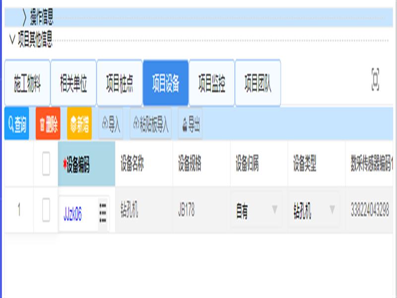Click the 查询 search button
397x298 pixels.
point(16,124)
